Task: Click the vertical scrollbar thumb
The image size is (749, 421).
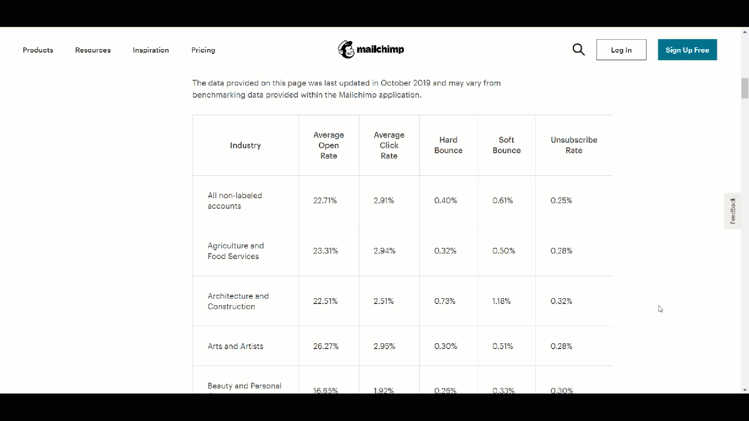Action: tap(745, 88)
